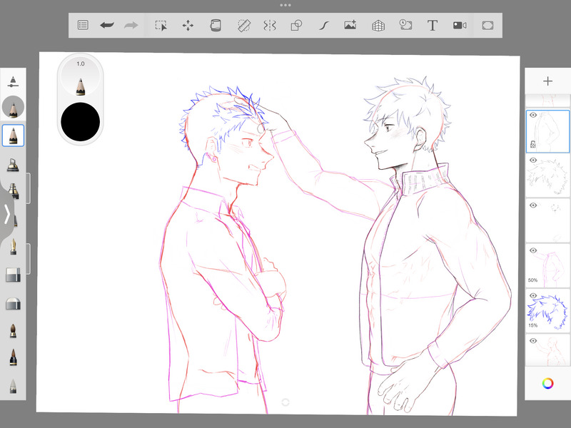Enable the Symmetry tool
The height and width of the screenshot is (428, 571).
pos(270,26)
